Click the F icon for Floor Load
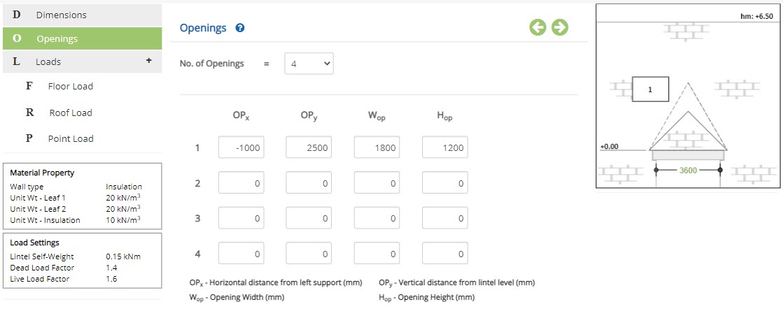This screenshot has height=311, width=784. click(x=29, y=86)
